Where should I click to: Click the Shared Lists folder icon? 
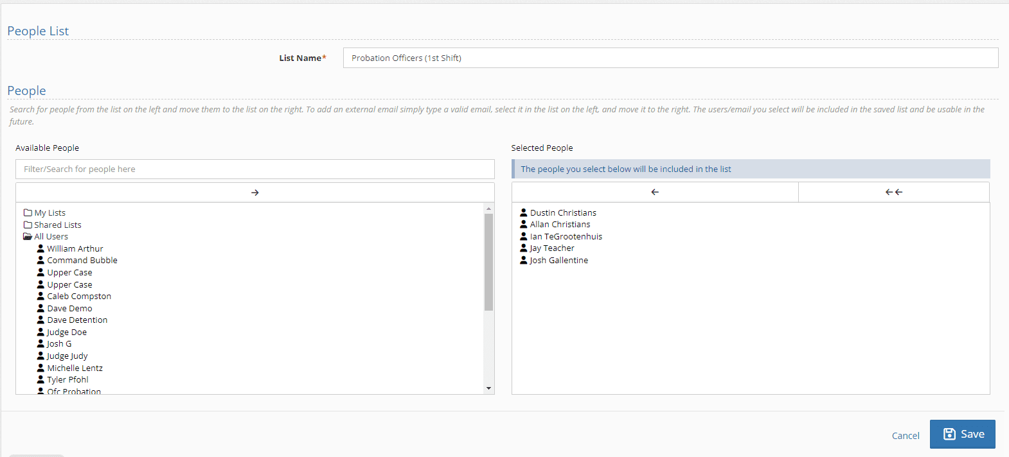point(28,225)
